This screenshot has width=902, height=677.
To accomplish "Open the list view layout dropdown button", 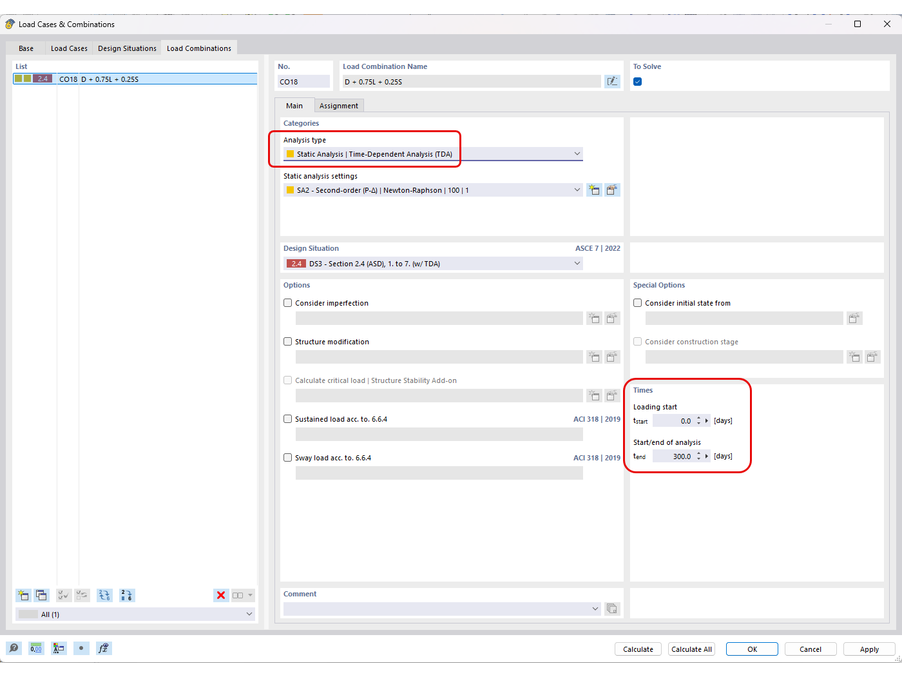I will [243, 595].
